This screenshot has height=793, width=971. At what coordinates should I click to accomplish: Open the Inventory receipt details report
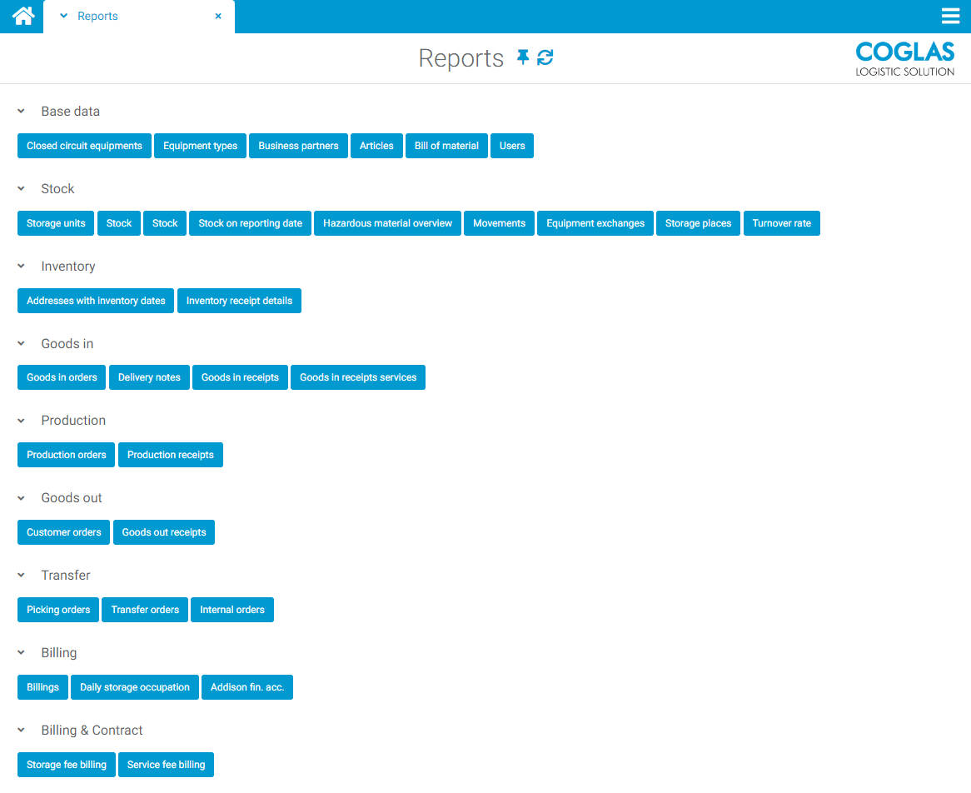pyautogui.click(x=239, y=301)
